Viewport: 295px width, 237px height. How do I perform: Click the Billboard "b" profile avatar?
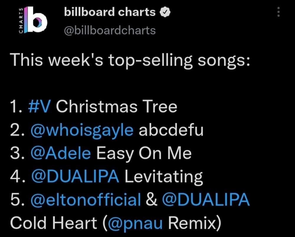coord(36,19)
